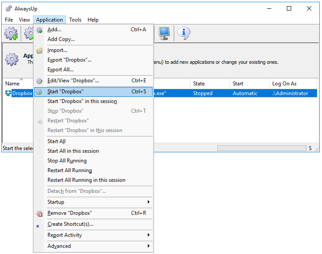The width and height of the screenshot is (322, 254).
Task: Click the Remove red X gear icon
Action: tap(39, 214)
